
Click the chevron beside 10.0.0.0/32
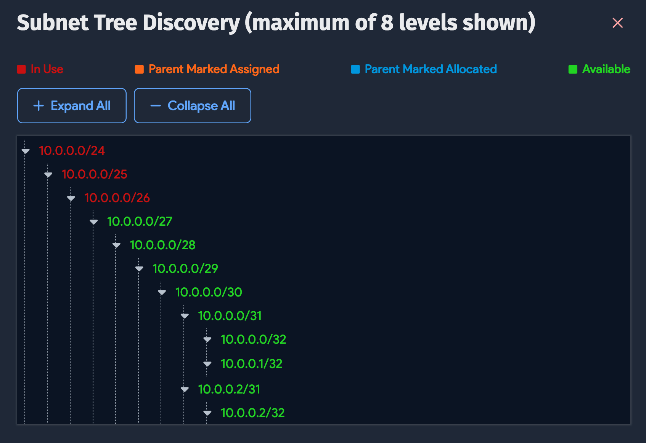pos(207,339)
